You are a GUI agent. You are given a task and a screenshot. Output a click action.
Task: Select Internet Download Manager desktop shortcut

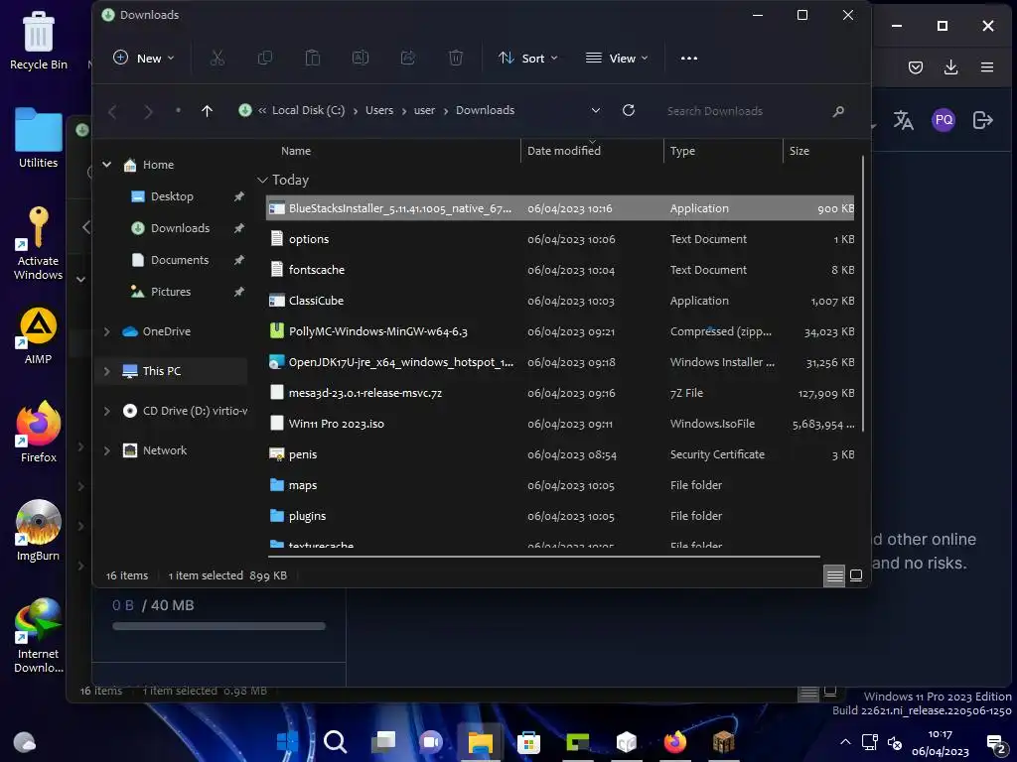[39, 636]
